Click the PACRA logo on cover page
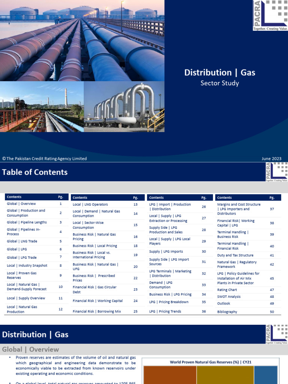The image size is (288, 384). 270,15
